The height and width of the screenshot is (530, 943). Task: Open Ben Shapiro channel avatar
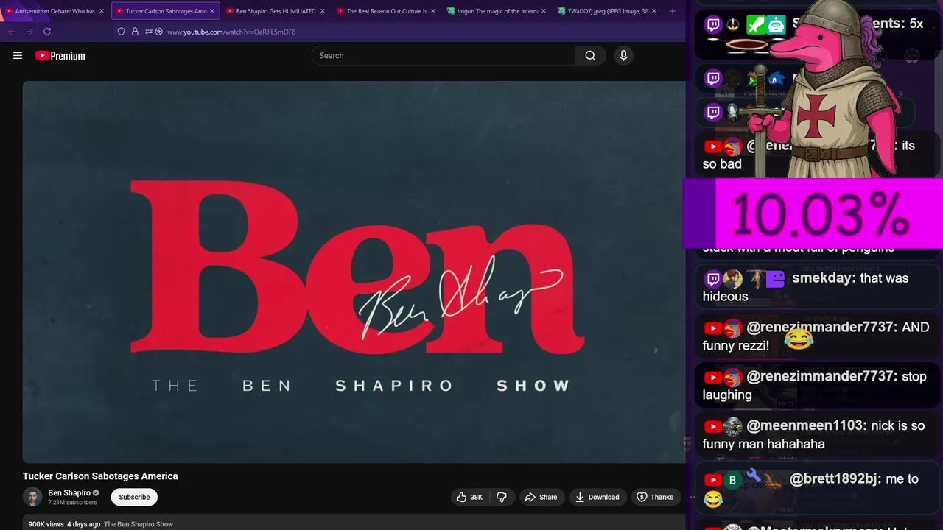click(x=32, y=497)
